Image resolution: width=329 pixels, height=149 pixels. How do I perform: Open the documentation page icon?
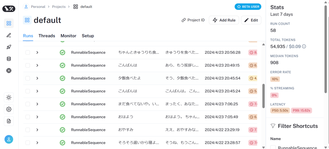pyautogui.click(x=9, y=121)
